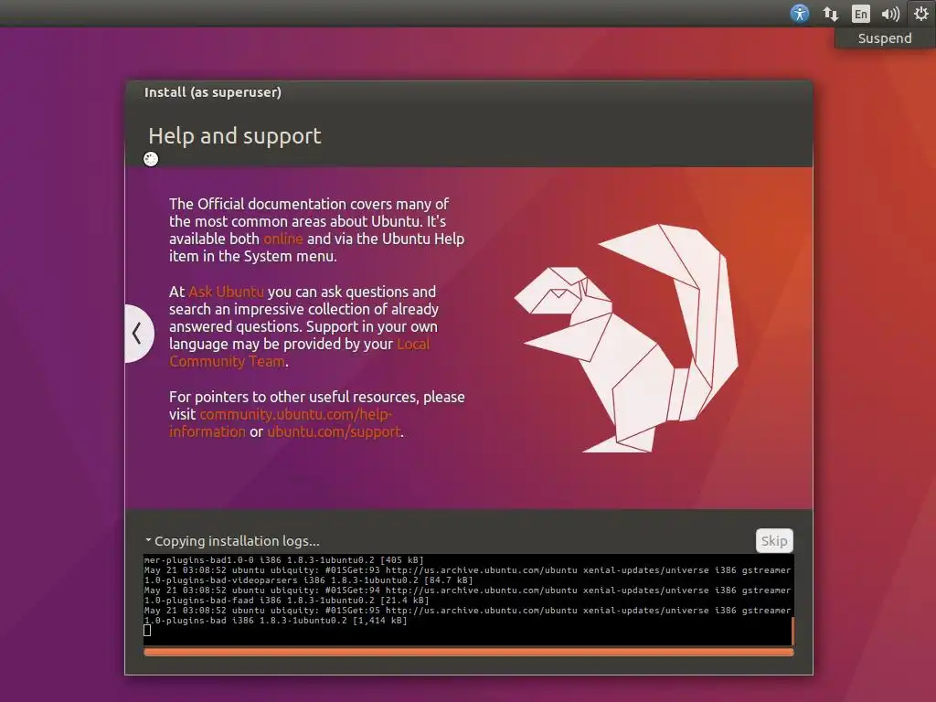The height and width of the screenshot is (702, 936).
Task: Click the origami squirrel illustration
Action: (x=626, y=338)
